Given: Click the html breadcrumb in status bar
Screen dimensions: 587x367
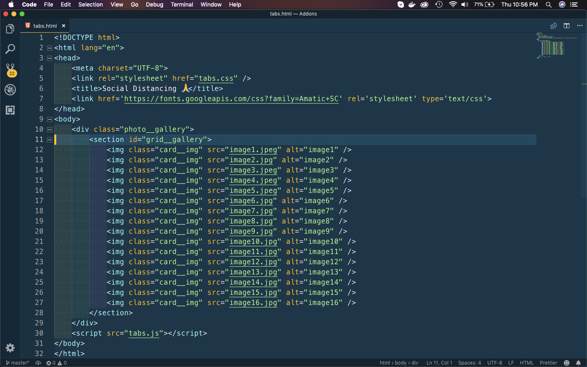Looking at the screenshot, I should coord(385,363).
